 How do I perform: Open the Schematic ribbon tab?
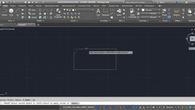(22, 6)
